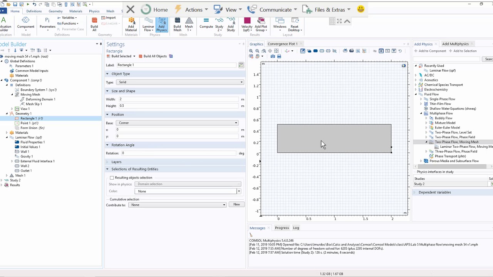Open the Type dropdown showing Solid

pos(180,82)
